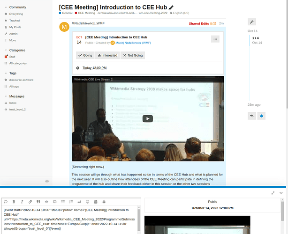View All categories in sidebar
This screenshot has height=234, width=288.
click(x=18, y=63)
